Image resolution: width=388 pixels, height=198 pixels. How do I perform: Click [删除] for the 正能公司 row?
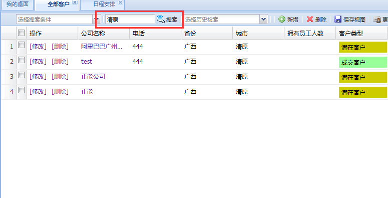[x=60, y=77]
